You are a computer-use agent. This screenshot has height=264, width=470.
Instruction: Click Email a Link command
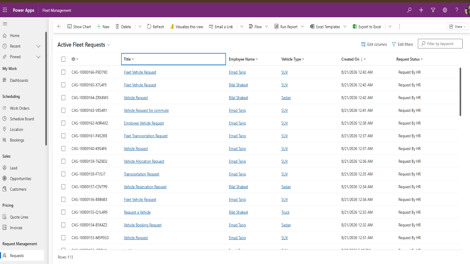click(221, 27)
